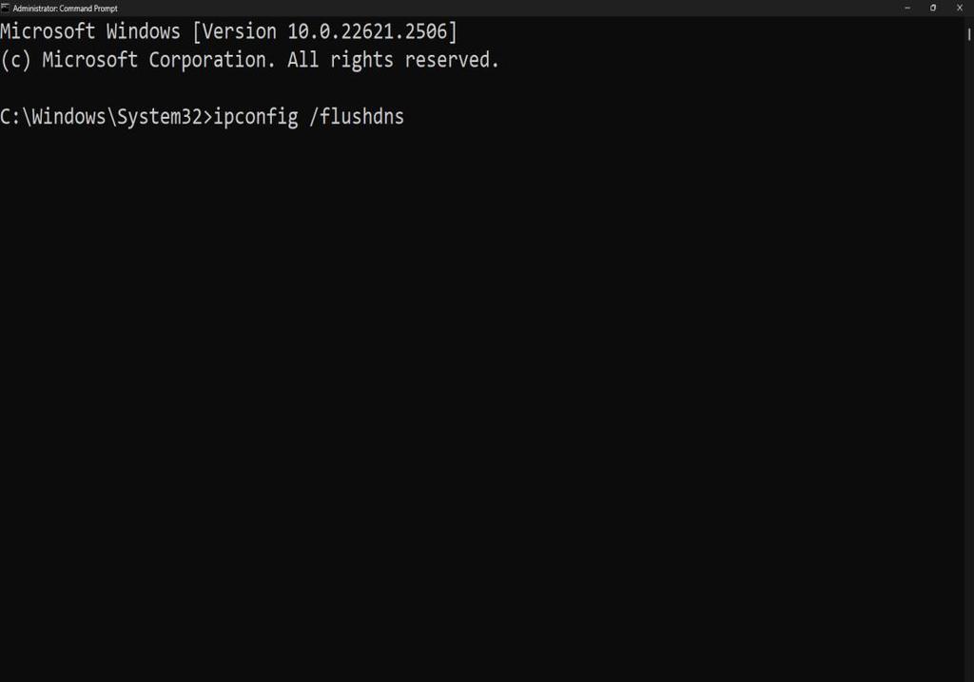Screen dimensions: 974x682
Task: Click the 'All rights reserved.' text
Action: pos(393,60)
